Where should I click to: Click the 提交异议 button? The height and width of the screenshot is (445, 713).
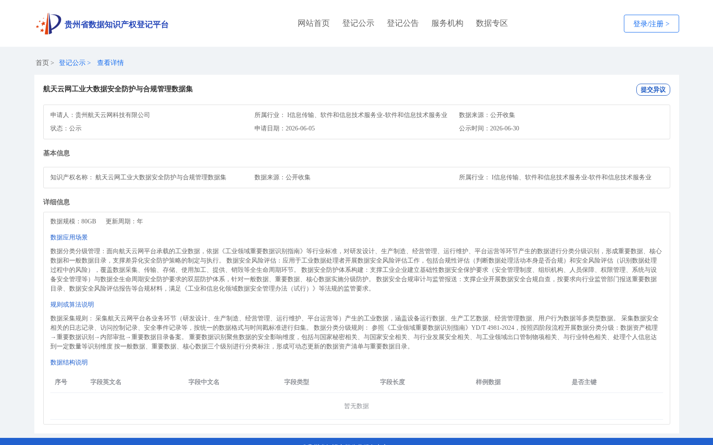coord(653,89)
